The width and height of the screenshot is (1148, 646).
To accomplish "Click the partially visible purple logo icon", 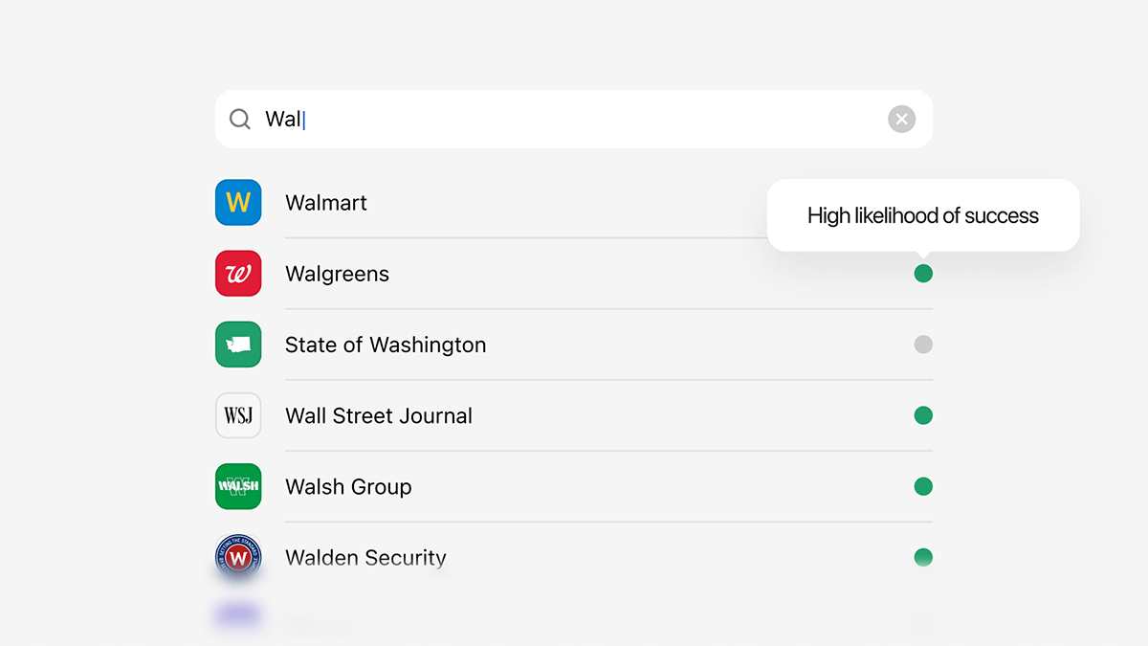I will pos(238,617).
